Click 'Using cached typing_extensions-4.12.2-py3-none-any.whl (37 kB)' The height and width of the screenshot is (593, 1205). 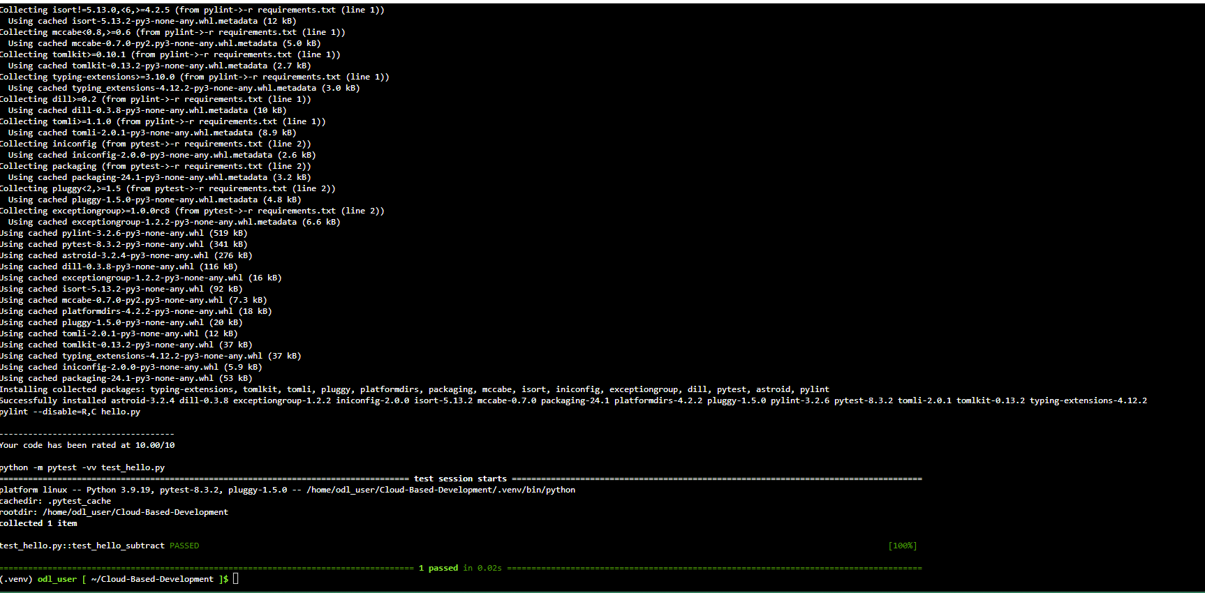[x=151, y=356]
